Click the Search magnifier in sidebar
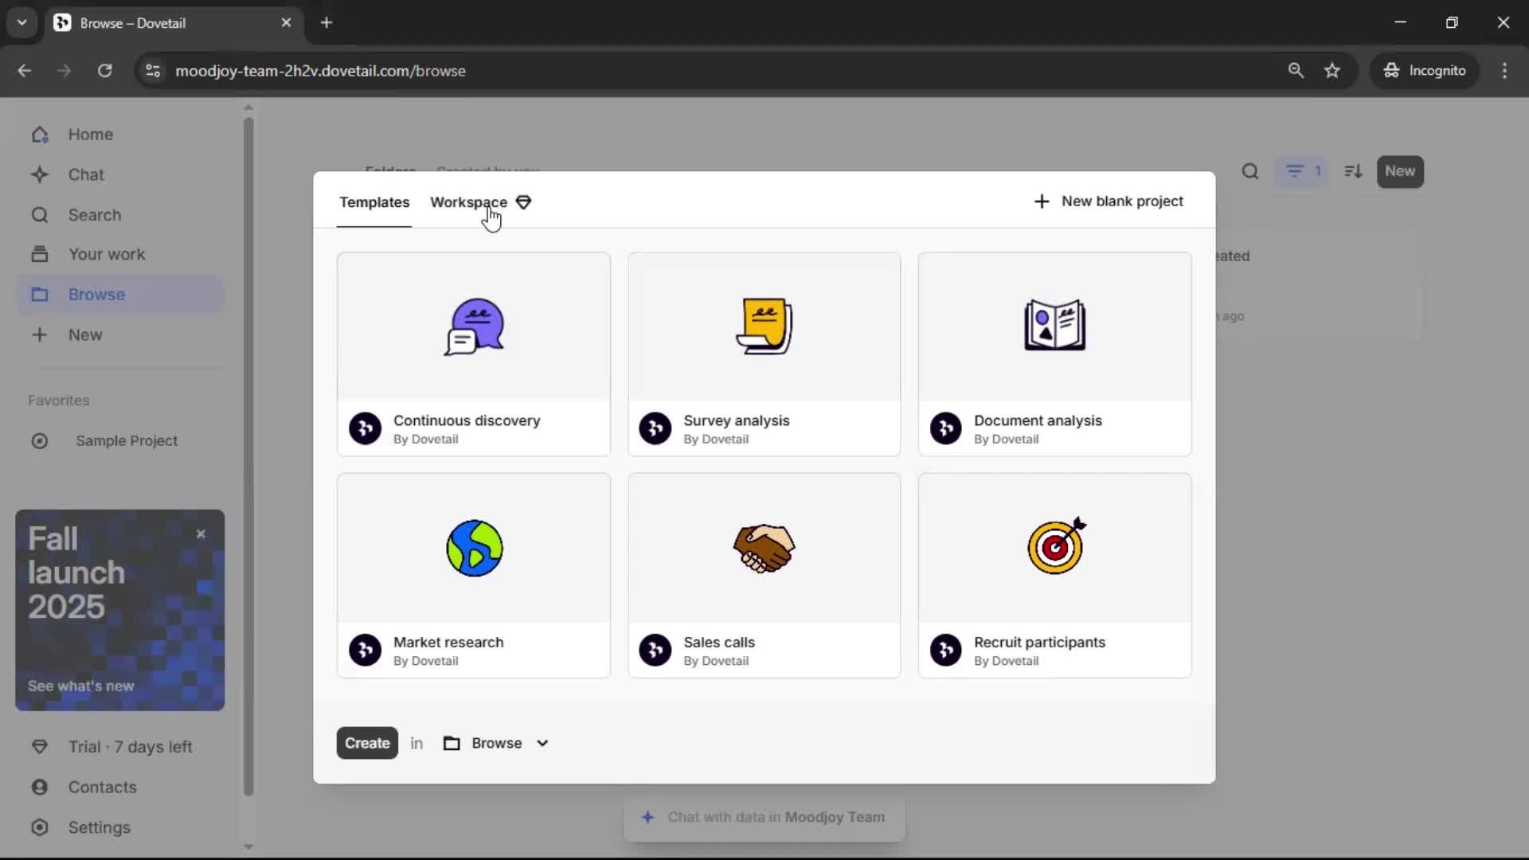This screenshot has height=860, width=1529. 40,215
